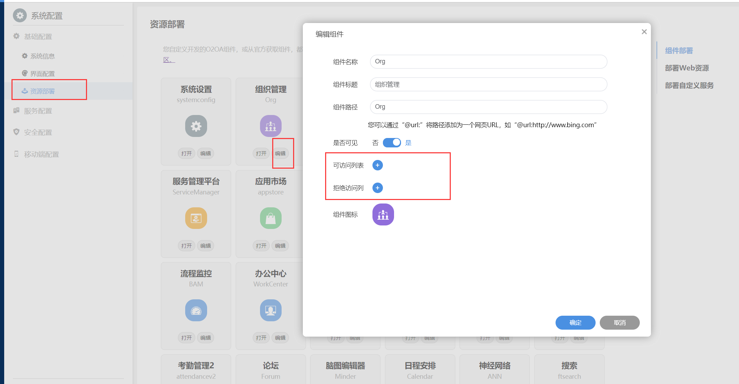The height and width of the screenshot is (384, 739).
Task: Click the purple Org component icon in the grid
Action: [x=270, y=126]
